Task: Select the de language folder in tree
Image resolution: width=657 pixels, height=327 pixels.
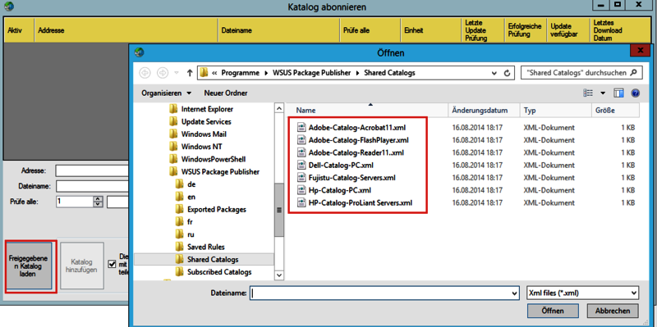Action: click(x=191, y=184)
